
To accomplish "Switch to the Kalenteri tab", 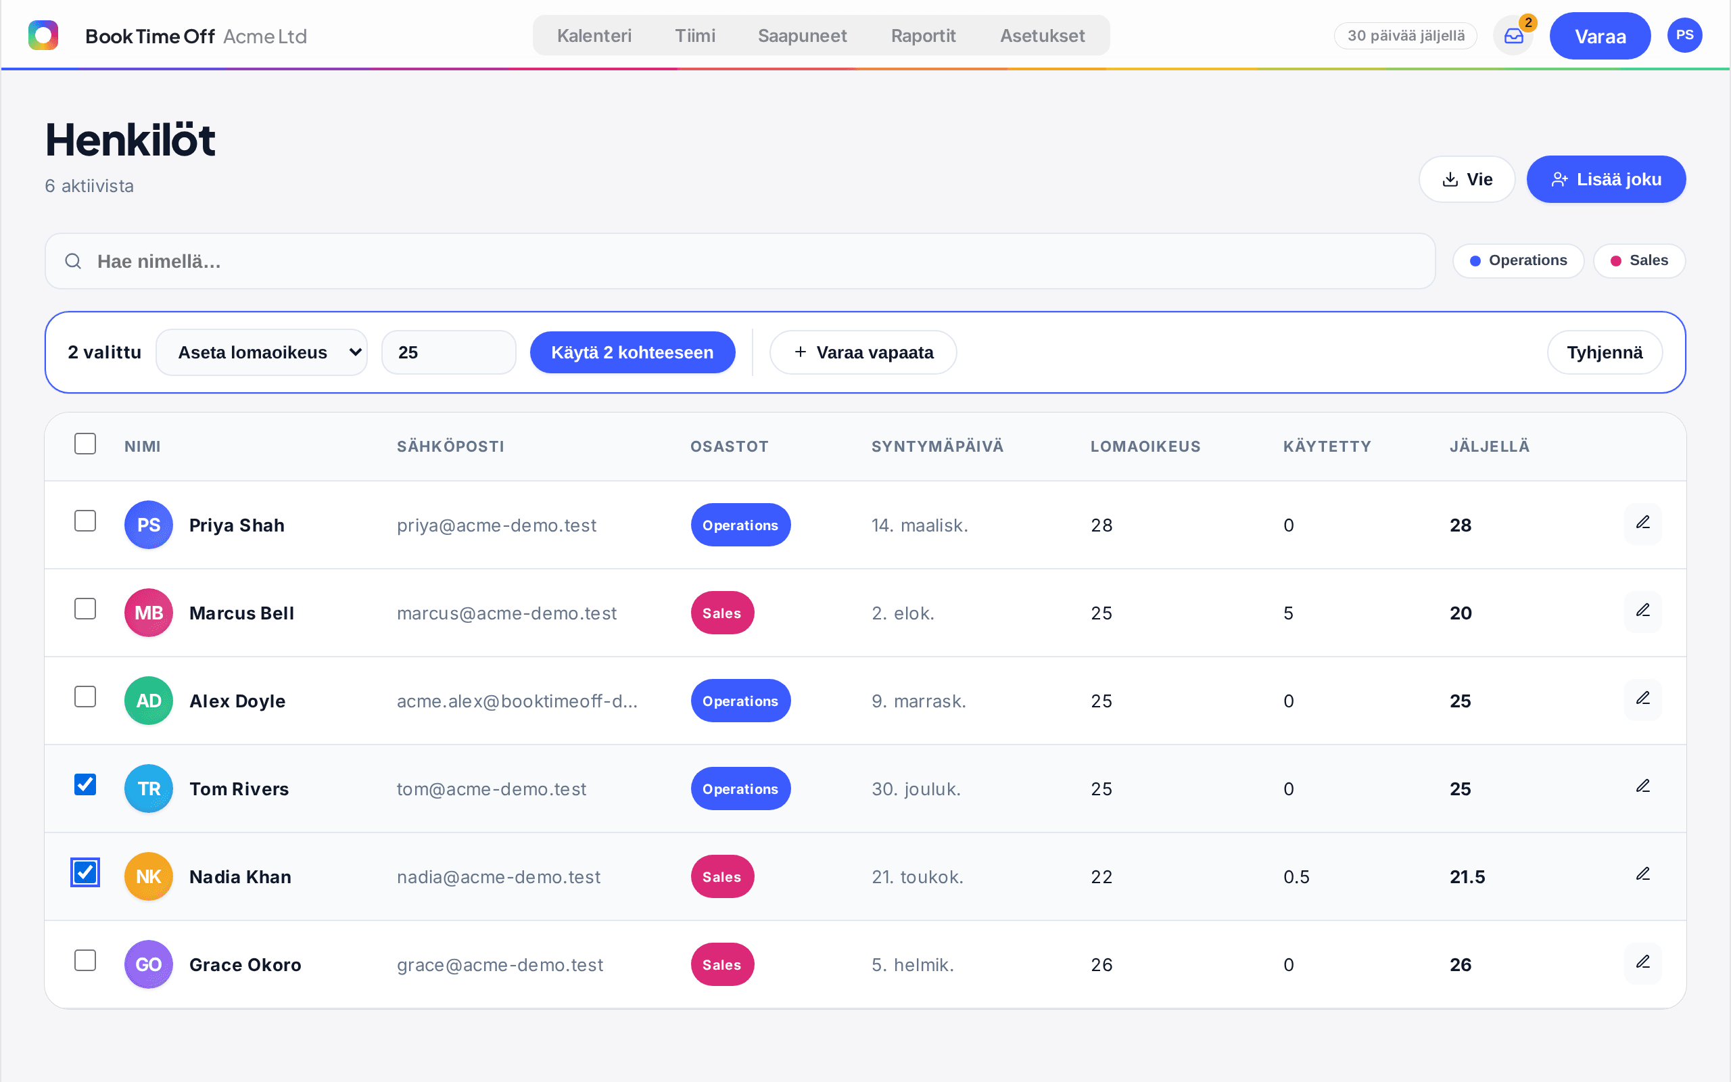I will pos(594,35).
